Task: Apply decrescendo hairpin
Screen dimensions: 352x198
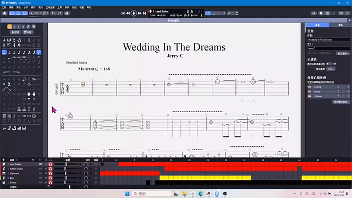Action: pos(16,72)
